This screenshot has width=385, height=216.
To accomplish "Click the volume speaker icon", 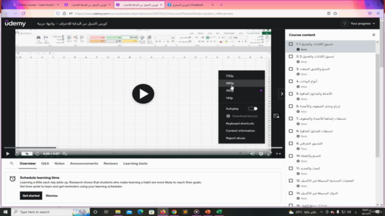I will pos(252,154).
